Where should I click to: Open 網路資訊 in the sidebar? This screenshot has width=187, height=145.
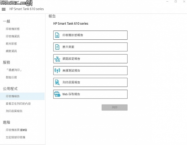click(x=11, y=51)
